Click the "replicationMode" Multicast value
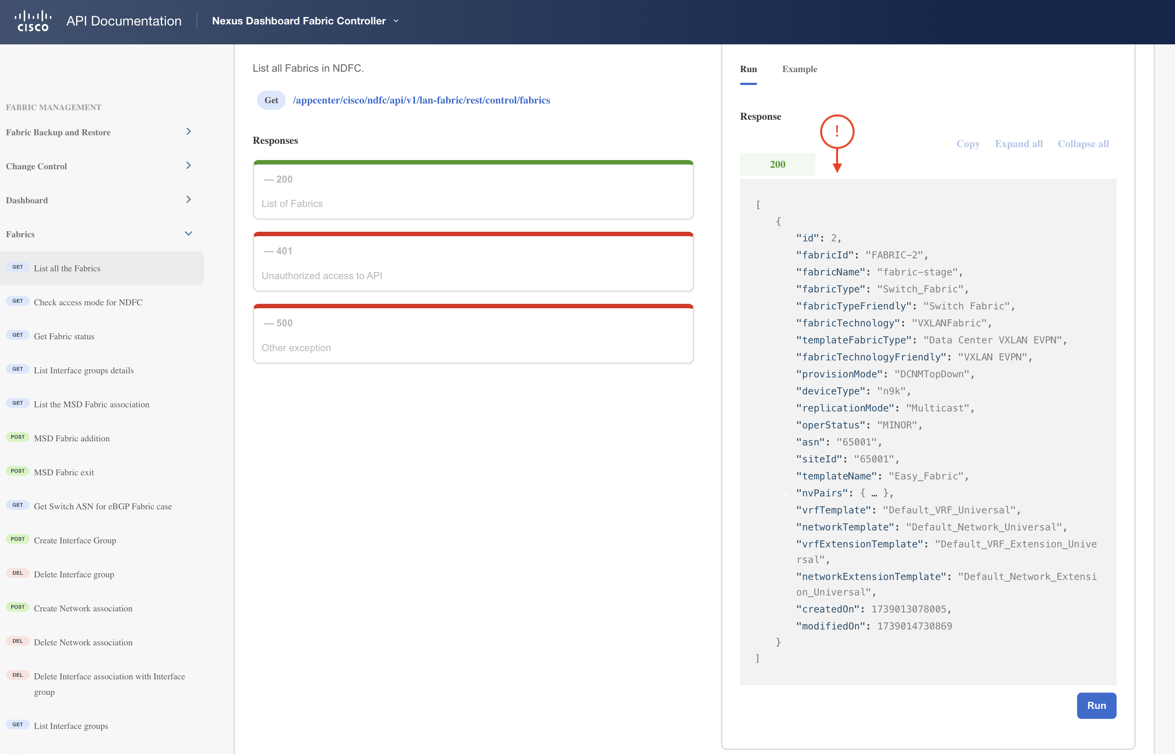This screenshot has height=754, width=1175. 937,408
